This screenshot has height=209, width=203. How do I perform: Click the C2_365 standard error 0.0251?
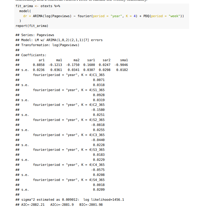(99, 115)
